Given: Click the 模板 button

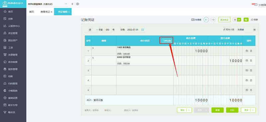Looking at the screenshot, I should click(x=182, y=110).
